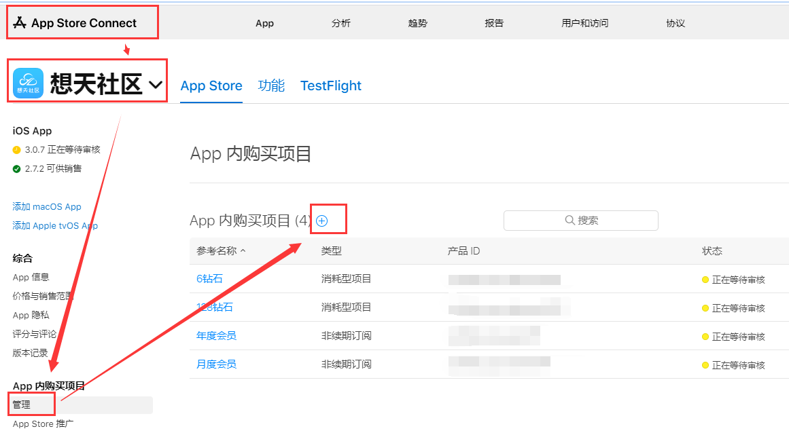
Task: Open 评分与评论 in sidebar
Action: (34, 334)
